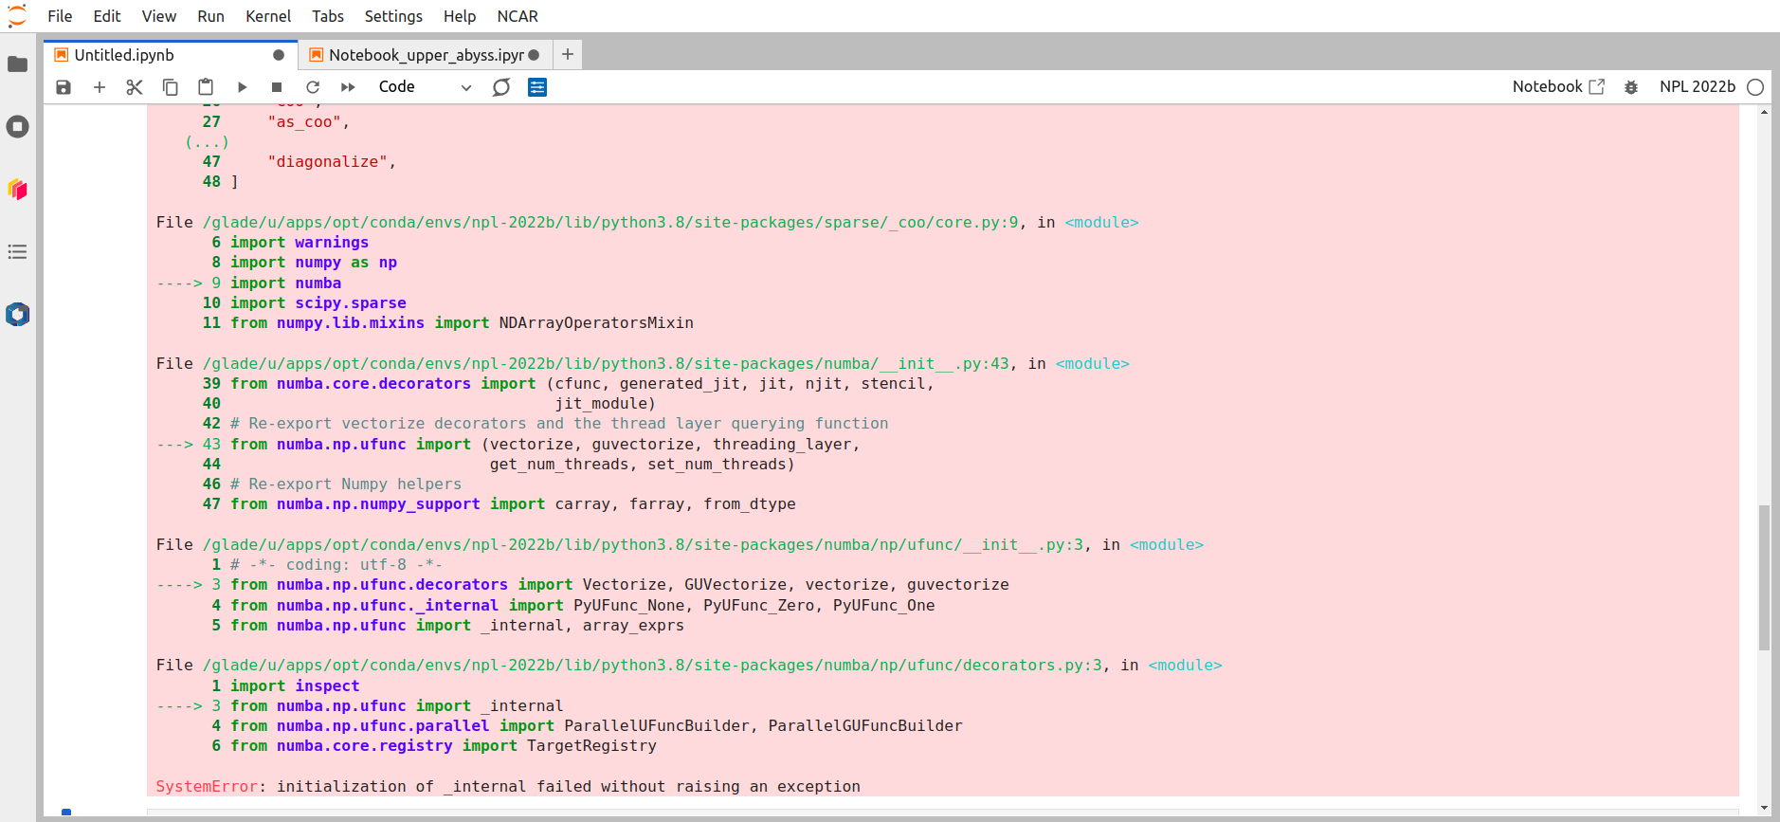The width and height of the screenshot is (1780, 822).
Task: Click the ufunc/decorators.py:3 file path
Action: [652, 666]
